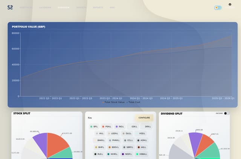Select the HSBA.L key chip
The height and width of the screenshot is (159, 241).
142,154
